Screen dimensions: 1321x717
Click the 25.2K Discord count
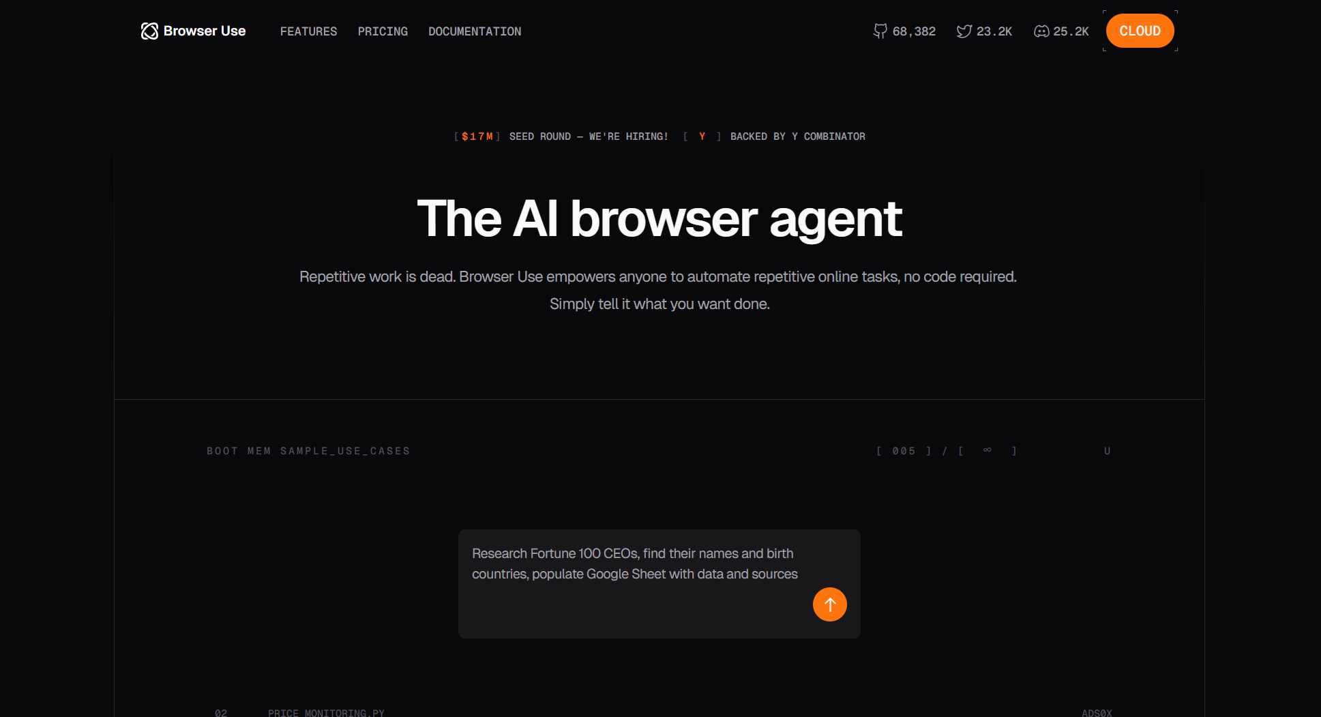point(1071,31)
